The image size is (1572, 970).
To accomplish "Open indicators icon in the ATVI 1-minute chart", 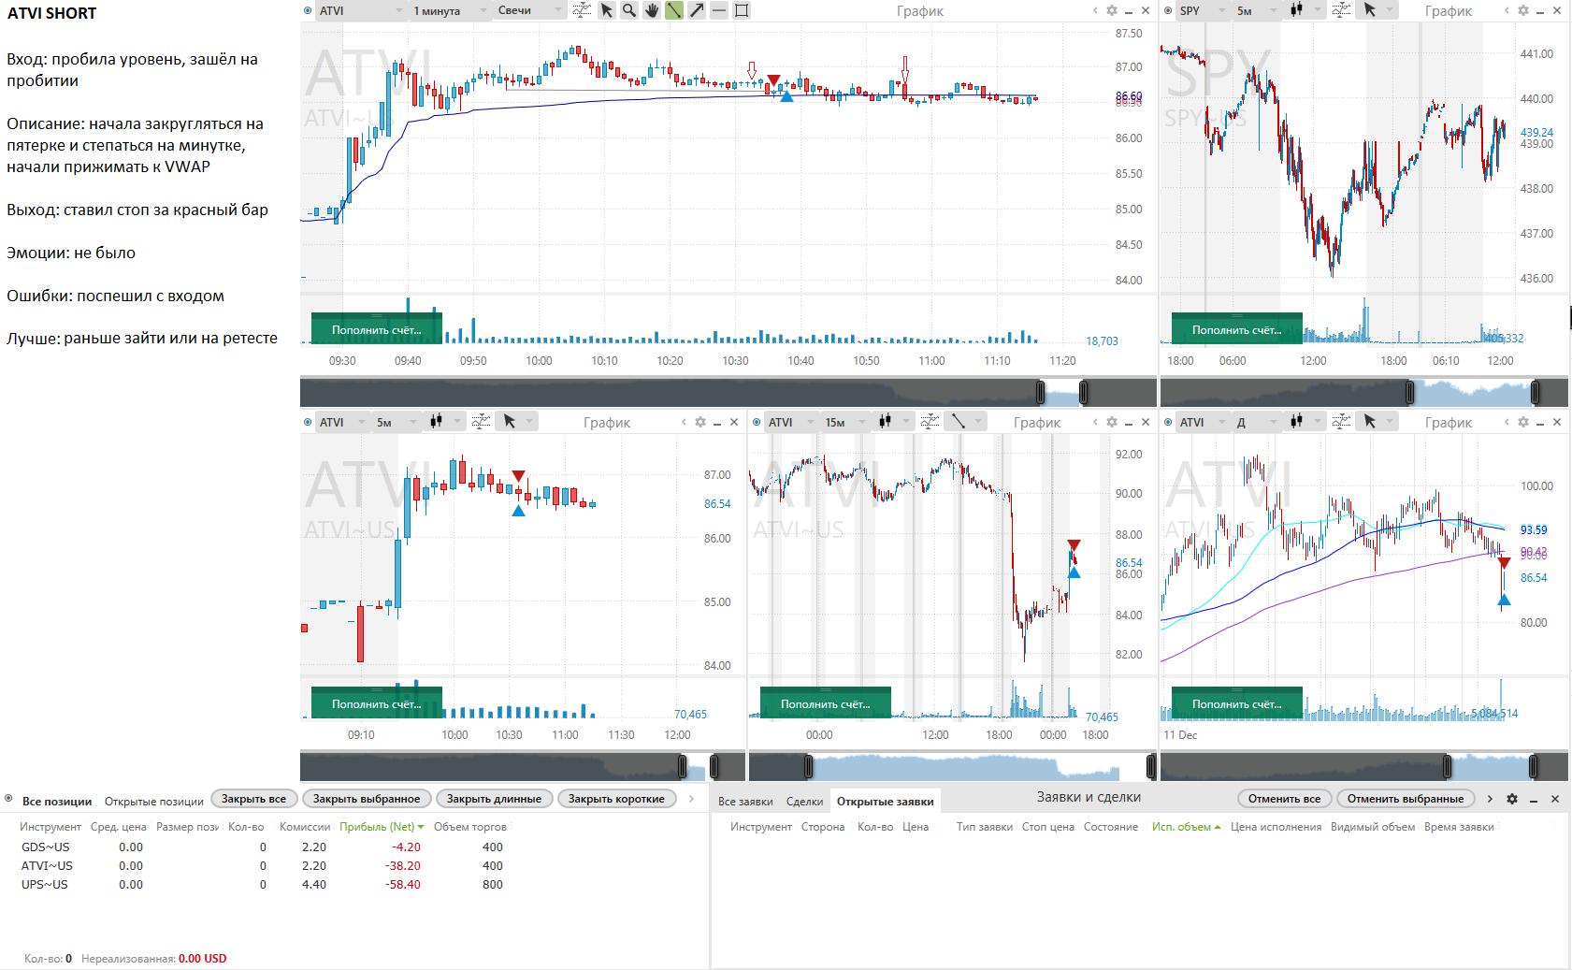I will click(582, 10).
